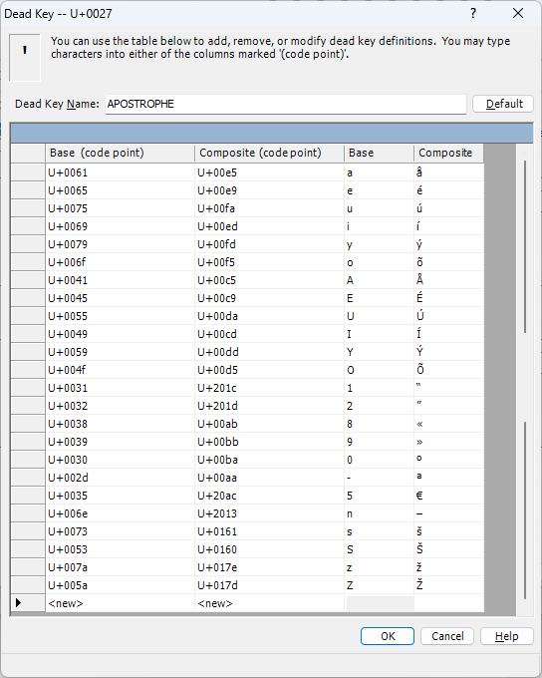
Task: Click the Dead Key Name text field
Action: point(286,105)
